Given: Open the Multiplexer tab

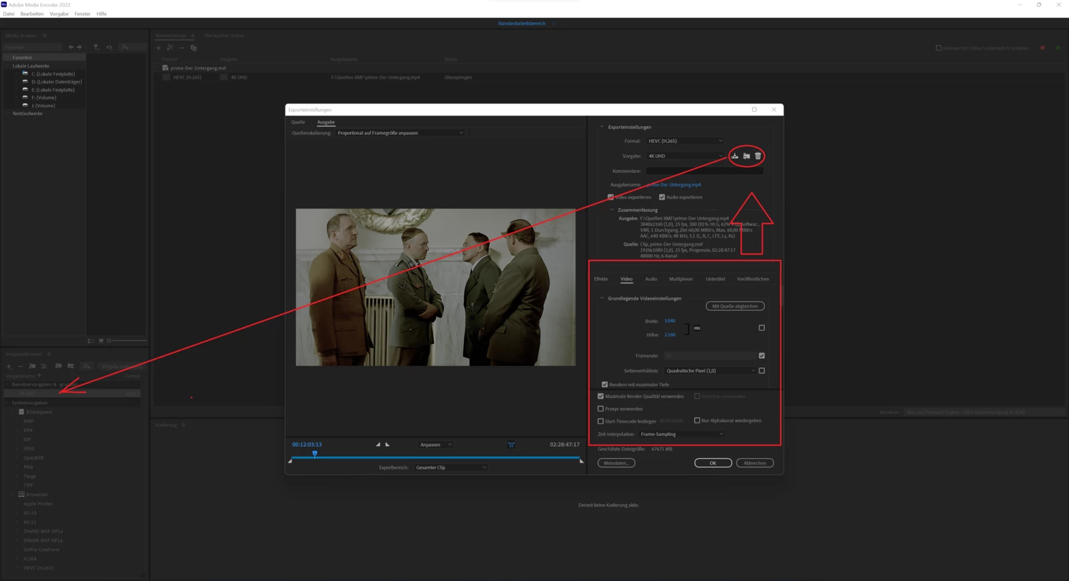Looking at the screenshot, I should click(681, 279).
